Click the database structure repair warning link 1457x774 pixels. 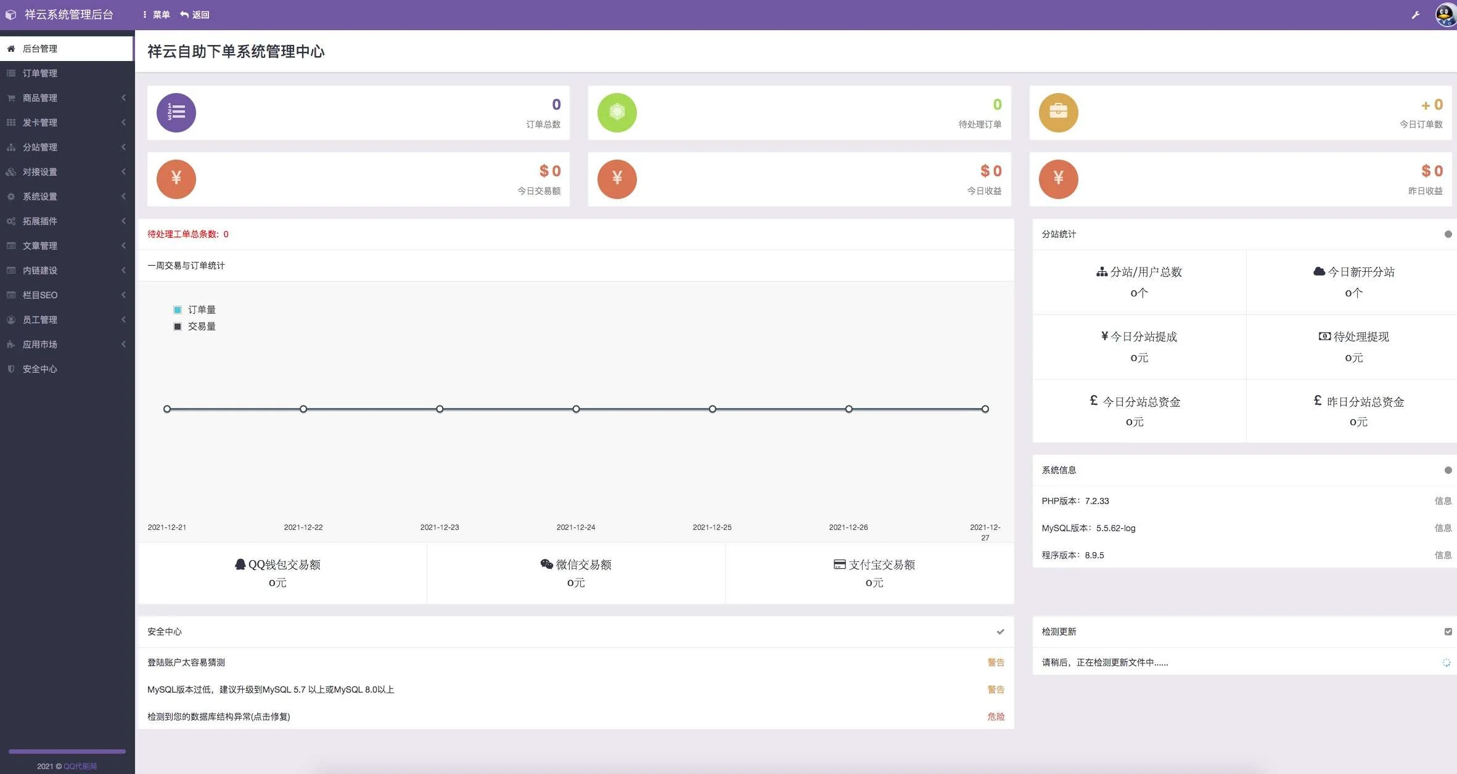tap(219, 717)
